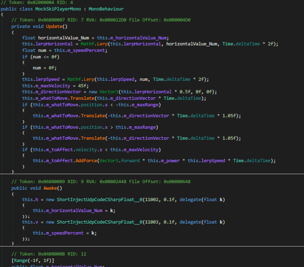
Task: Click the horizontalValue_Num local variable declaration
Action: point(63,38)
